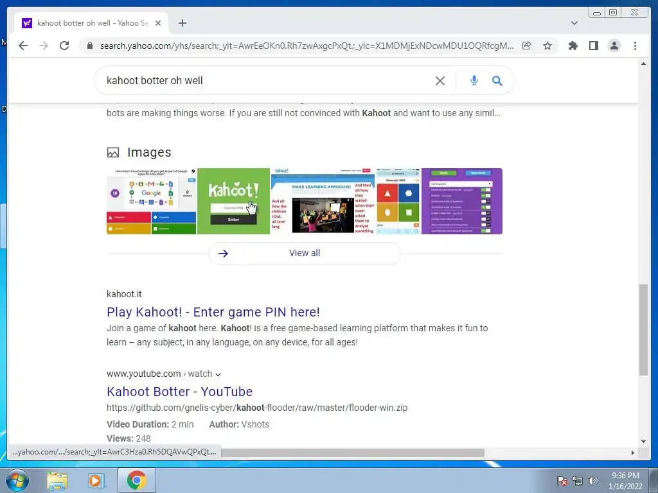Click the horizontal scrollbar thumb
This screenshot has height=493, width=658.
click(353, 453)
